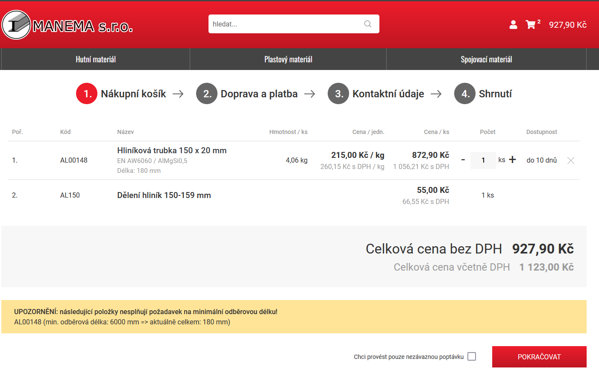Decrease quantity with the minus button

coord(463,160)
